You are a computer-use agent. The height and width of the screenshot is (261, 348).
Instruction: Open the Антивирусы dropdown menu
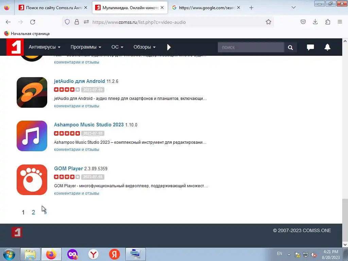45,47
